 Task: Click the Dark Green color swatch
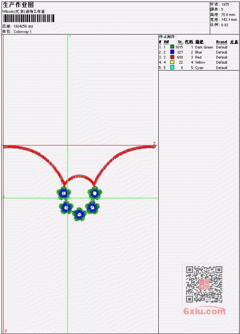(172, 47)
